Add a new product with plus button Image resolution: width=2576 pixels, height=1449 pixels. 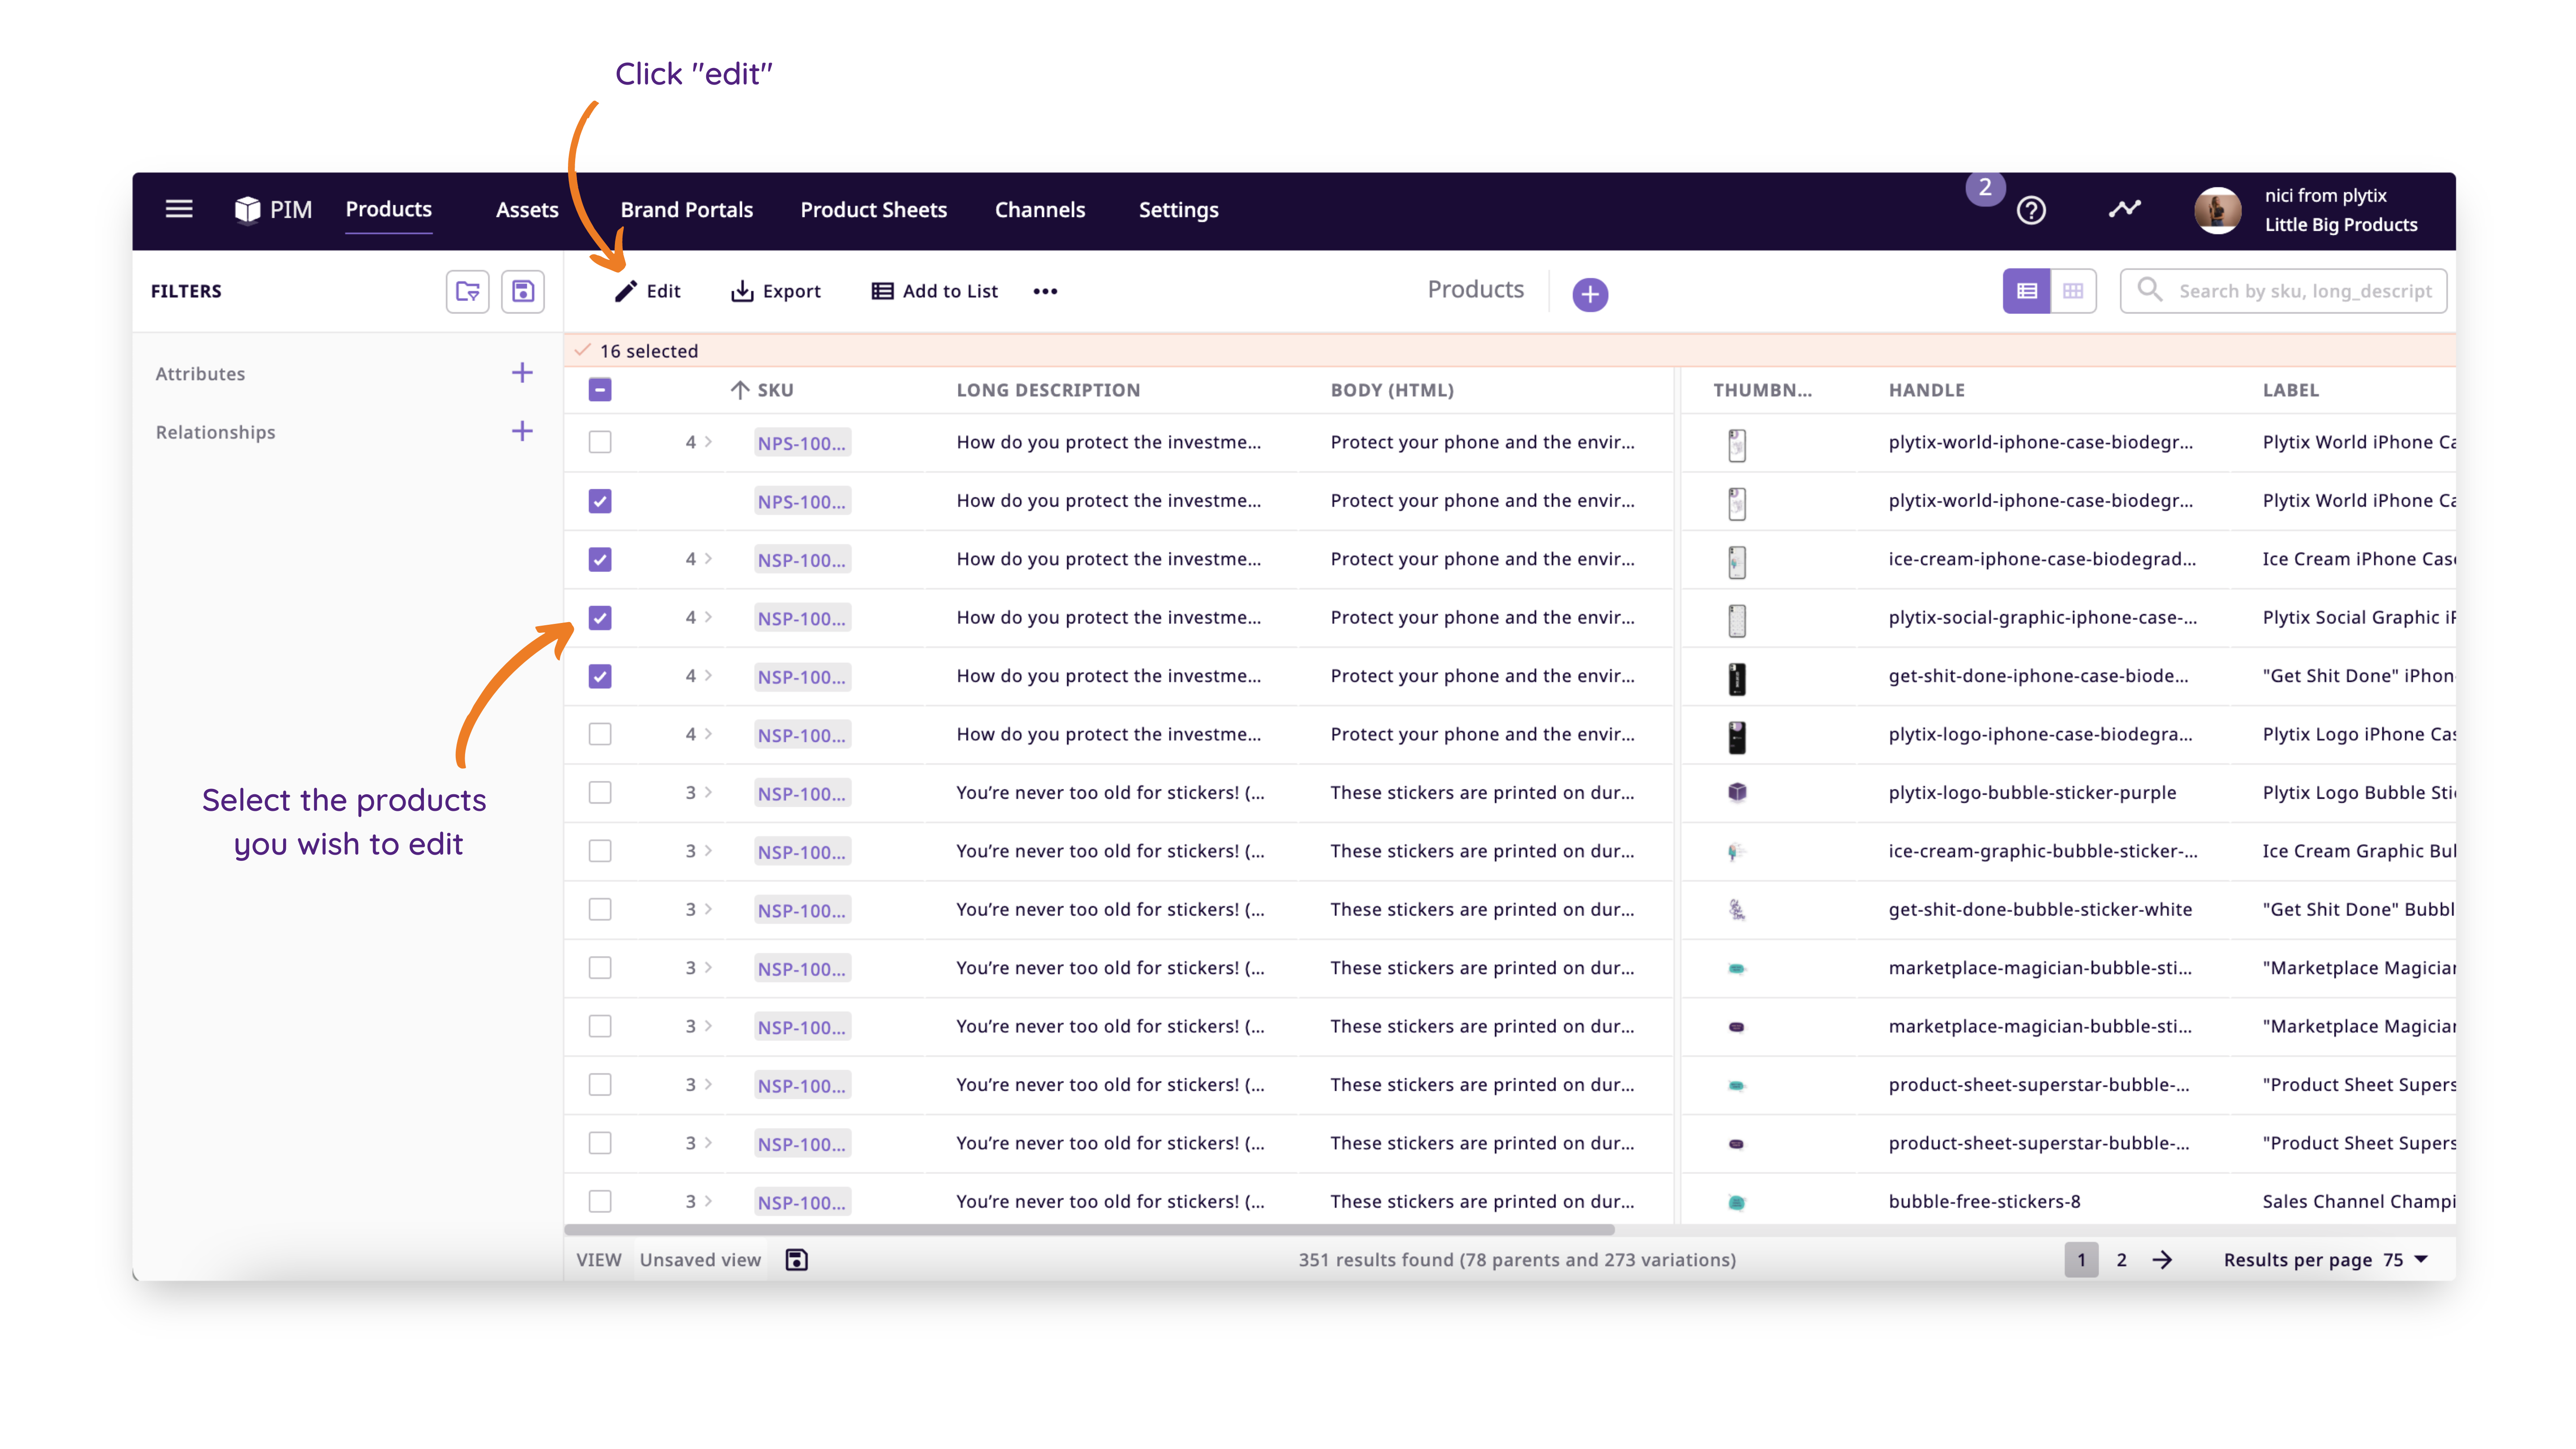pyautogui.click(x=1589, y=294)
